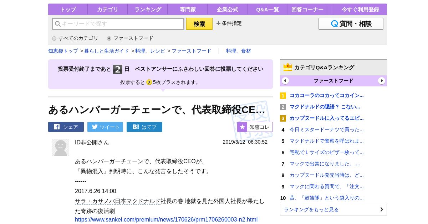Screen dimensions: 428x224
Task: Open the 料理、食材 category link
Action: pos(239,51)
